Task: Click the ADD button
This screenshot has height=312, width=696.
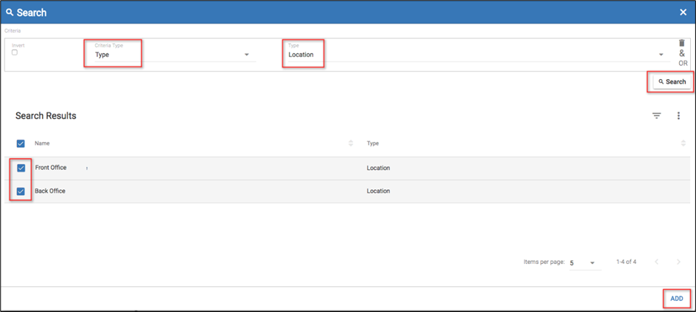Action: (677, 299)
